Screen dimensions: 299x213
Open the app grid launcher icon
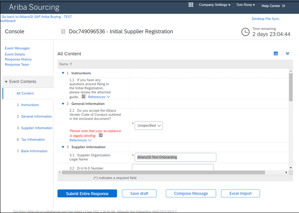[191, 5]
